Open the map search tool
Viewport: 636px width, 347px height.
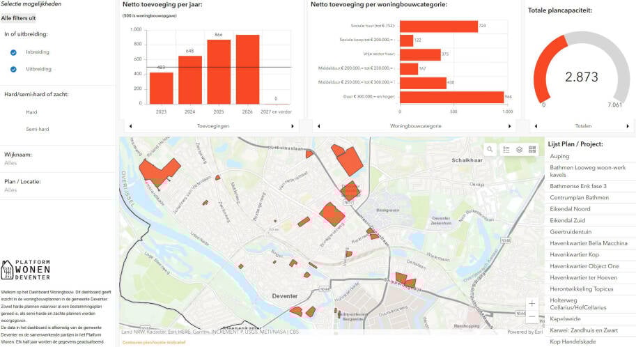(490, 149)
